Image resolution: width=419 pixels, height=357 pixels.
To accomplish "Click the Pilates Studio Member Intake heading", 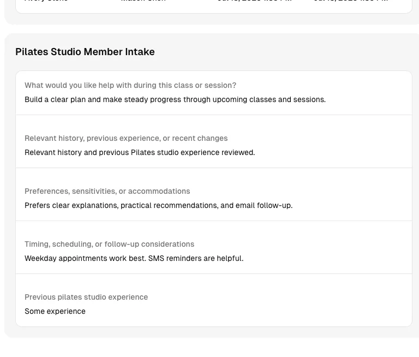I will pyautogui.click(x=85, y=52).
